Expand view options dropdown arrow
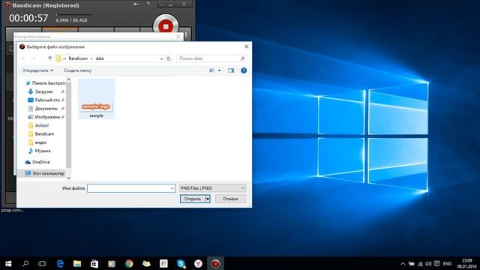 (219, 70)
